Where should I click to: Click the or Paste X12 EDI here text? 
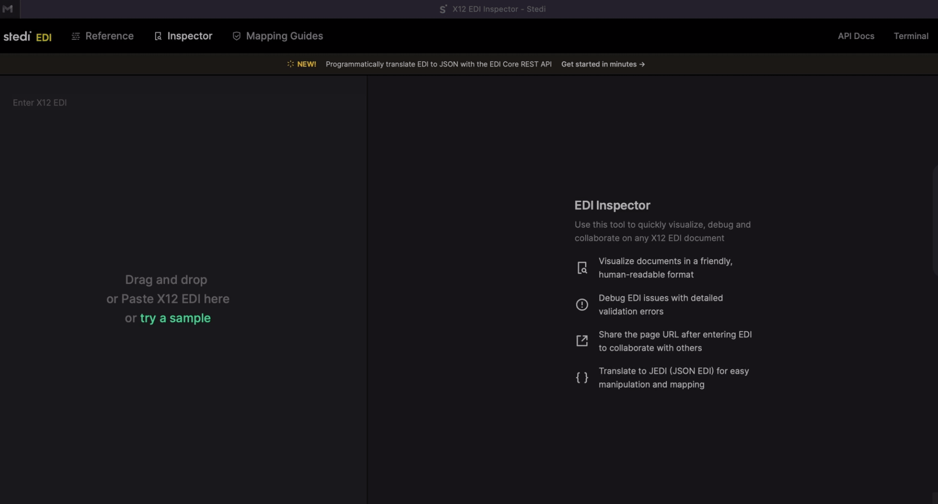168,299
